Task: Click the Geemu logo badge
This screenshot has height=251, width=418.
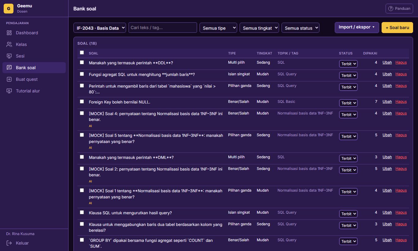Action: coord(9,9)
